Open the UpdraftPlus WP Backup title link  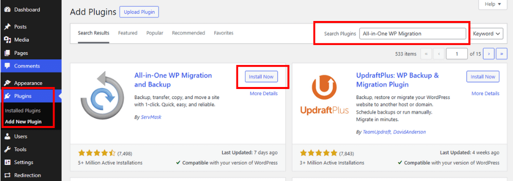397,80
